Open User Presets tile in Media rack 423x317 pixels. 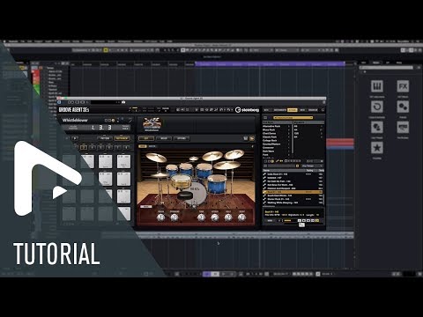[377, 128]
